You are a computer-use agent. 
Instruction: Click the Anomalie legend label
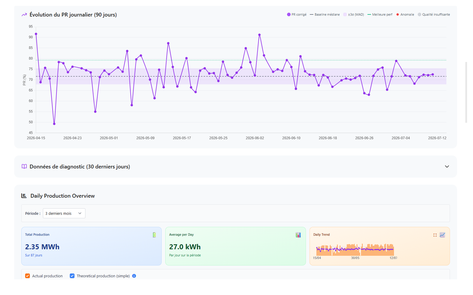(x=407, y=14)
